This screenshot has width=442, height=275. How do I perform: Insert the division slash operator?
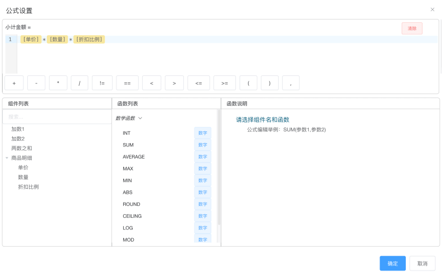tap(80, 83)
